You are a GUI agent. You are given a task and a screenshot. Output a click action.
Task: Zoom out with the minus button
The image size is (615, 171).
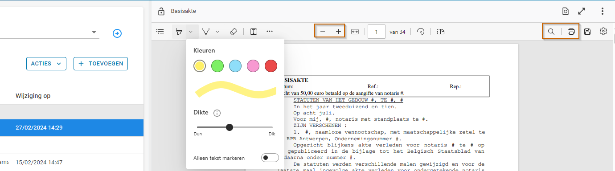[323, 32]
